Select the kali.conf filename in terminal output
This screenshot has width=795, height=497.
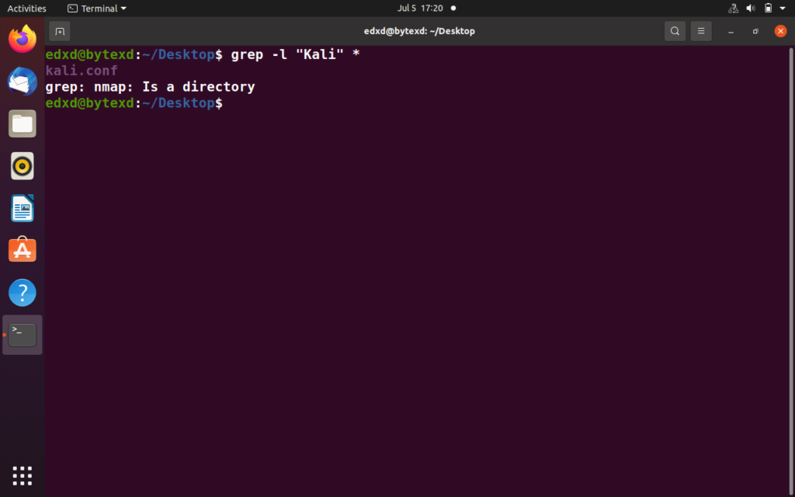pyautogui.click(x=82, y=70)
